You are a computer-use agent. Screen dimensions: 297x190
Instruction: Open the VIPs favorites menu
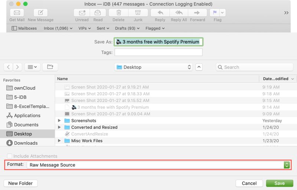[x=85, y=28]
